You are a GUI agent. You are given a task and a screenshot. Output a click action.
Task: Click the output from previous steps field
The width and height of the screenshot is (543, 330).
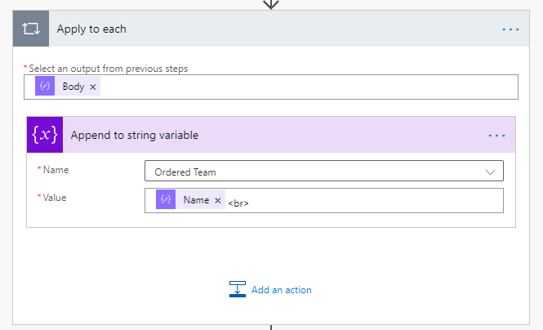coord(310,87)
